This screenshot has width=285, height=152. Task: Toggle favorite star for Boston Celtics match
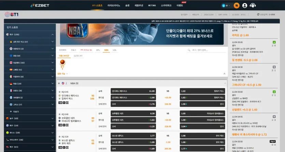click(x=59, y=137)
